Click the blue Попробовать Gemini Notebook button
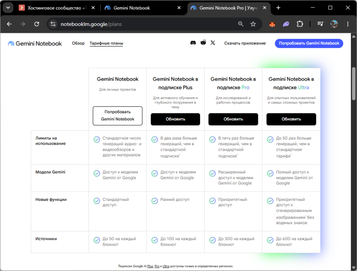The image size is (357, 271). click(309, 43)
